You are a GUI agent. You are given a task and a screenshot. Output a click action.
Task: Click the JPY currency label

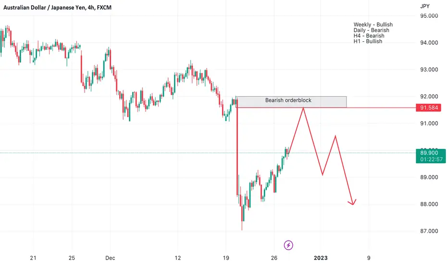click(424, 6)
